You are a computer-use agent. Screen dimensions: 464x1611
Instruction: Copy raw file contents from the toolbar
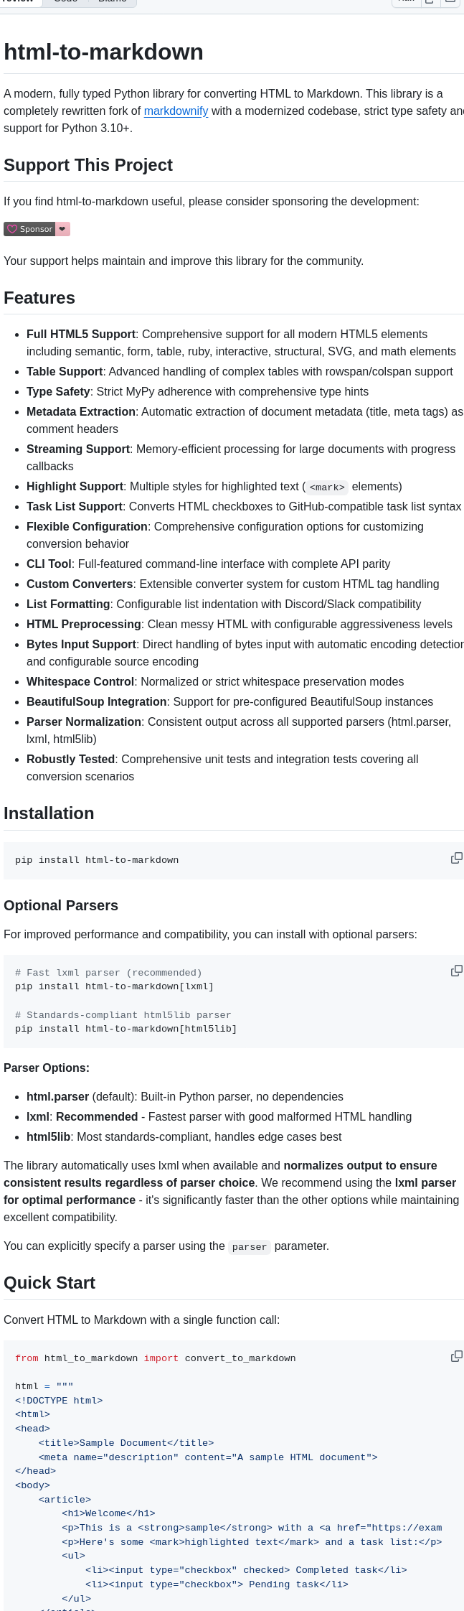tap(429, 2)
